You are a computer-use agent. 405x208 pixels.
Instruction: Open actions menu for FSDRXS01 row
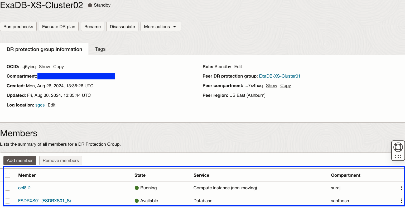(401, 201)
